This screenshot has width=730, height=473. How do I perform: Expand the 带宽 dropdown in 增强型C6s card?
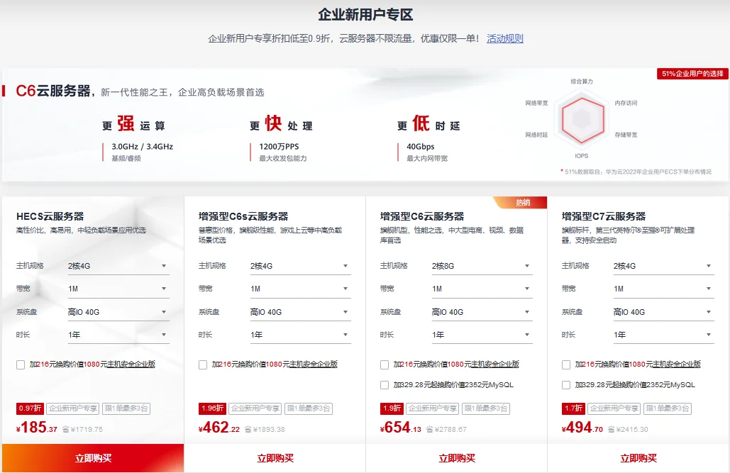pyautogui.click(x=299, y=289)
